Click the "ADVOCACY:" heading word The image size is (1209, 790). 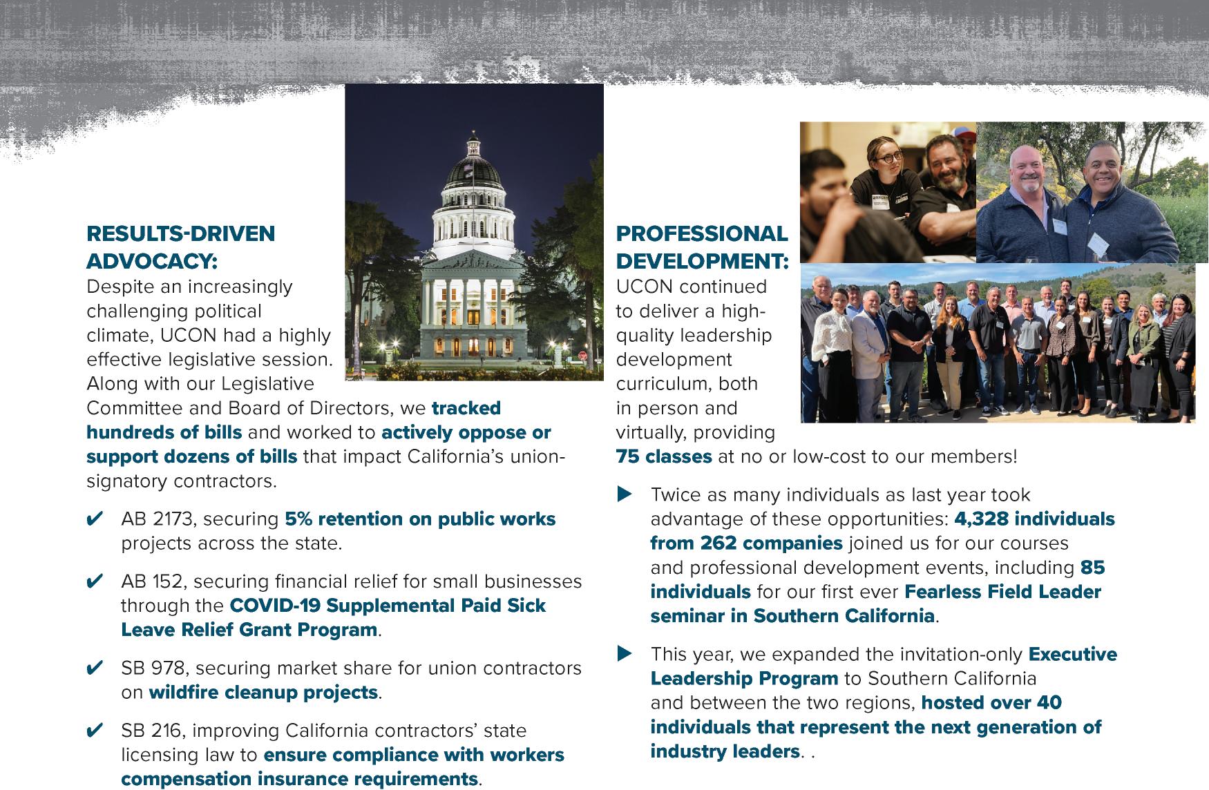click(152, 262)
